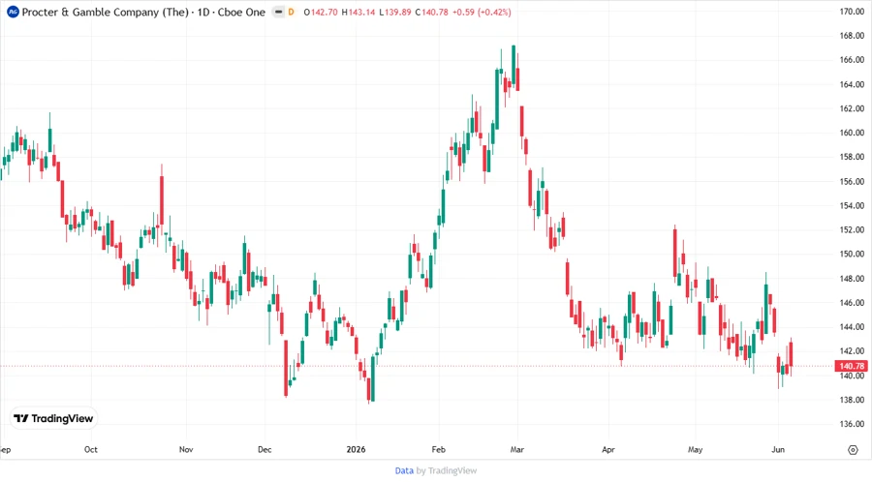Screen dimensions: 872x482
Task: Click the Mar label on time axis
Action: pos(517,449)
